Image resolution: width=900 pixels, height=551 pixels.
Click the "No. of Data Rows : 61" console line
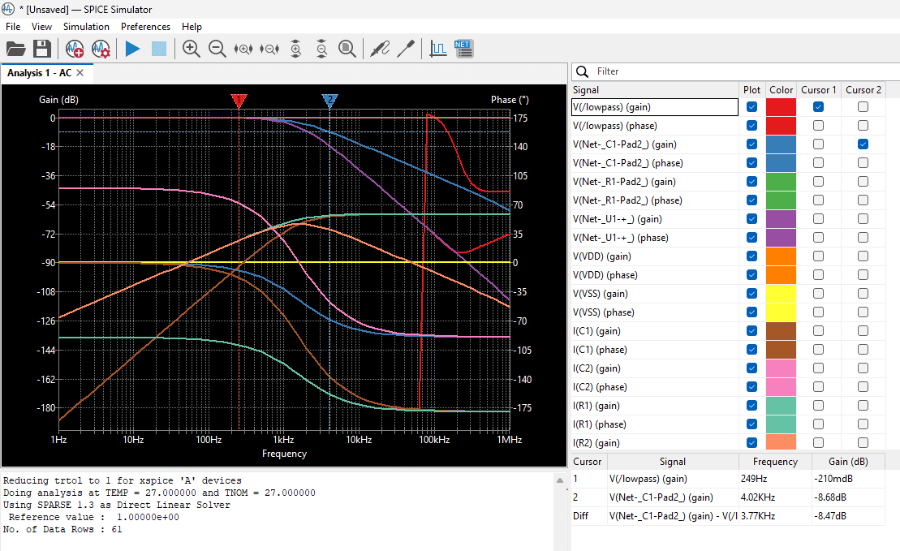[x=62, y=529]
